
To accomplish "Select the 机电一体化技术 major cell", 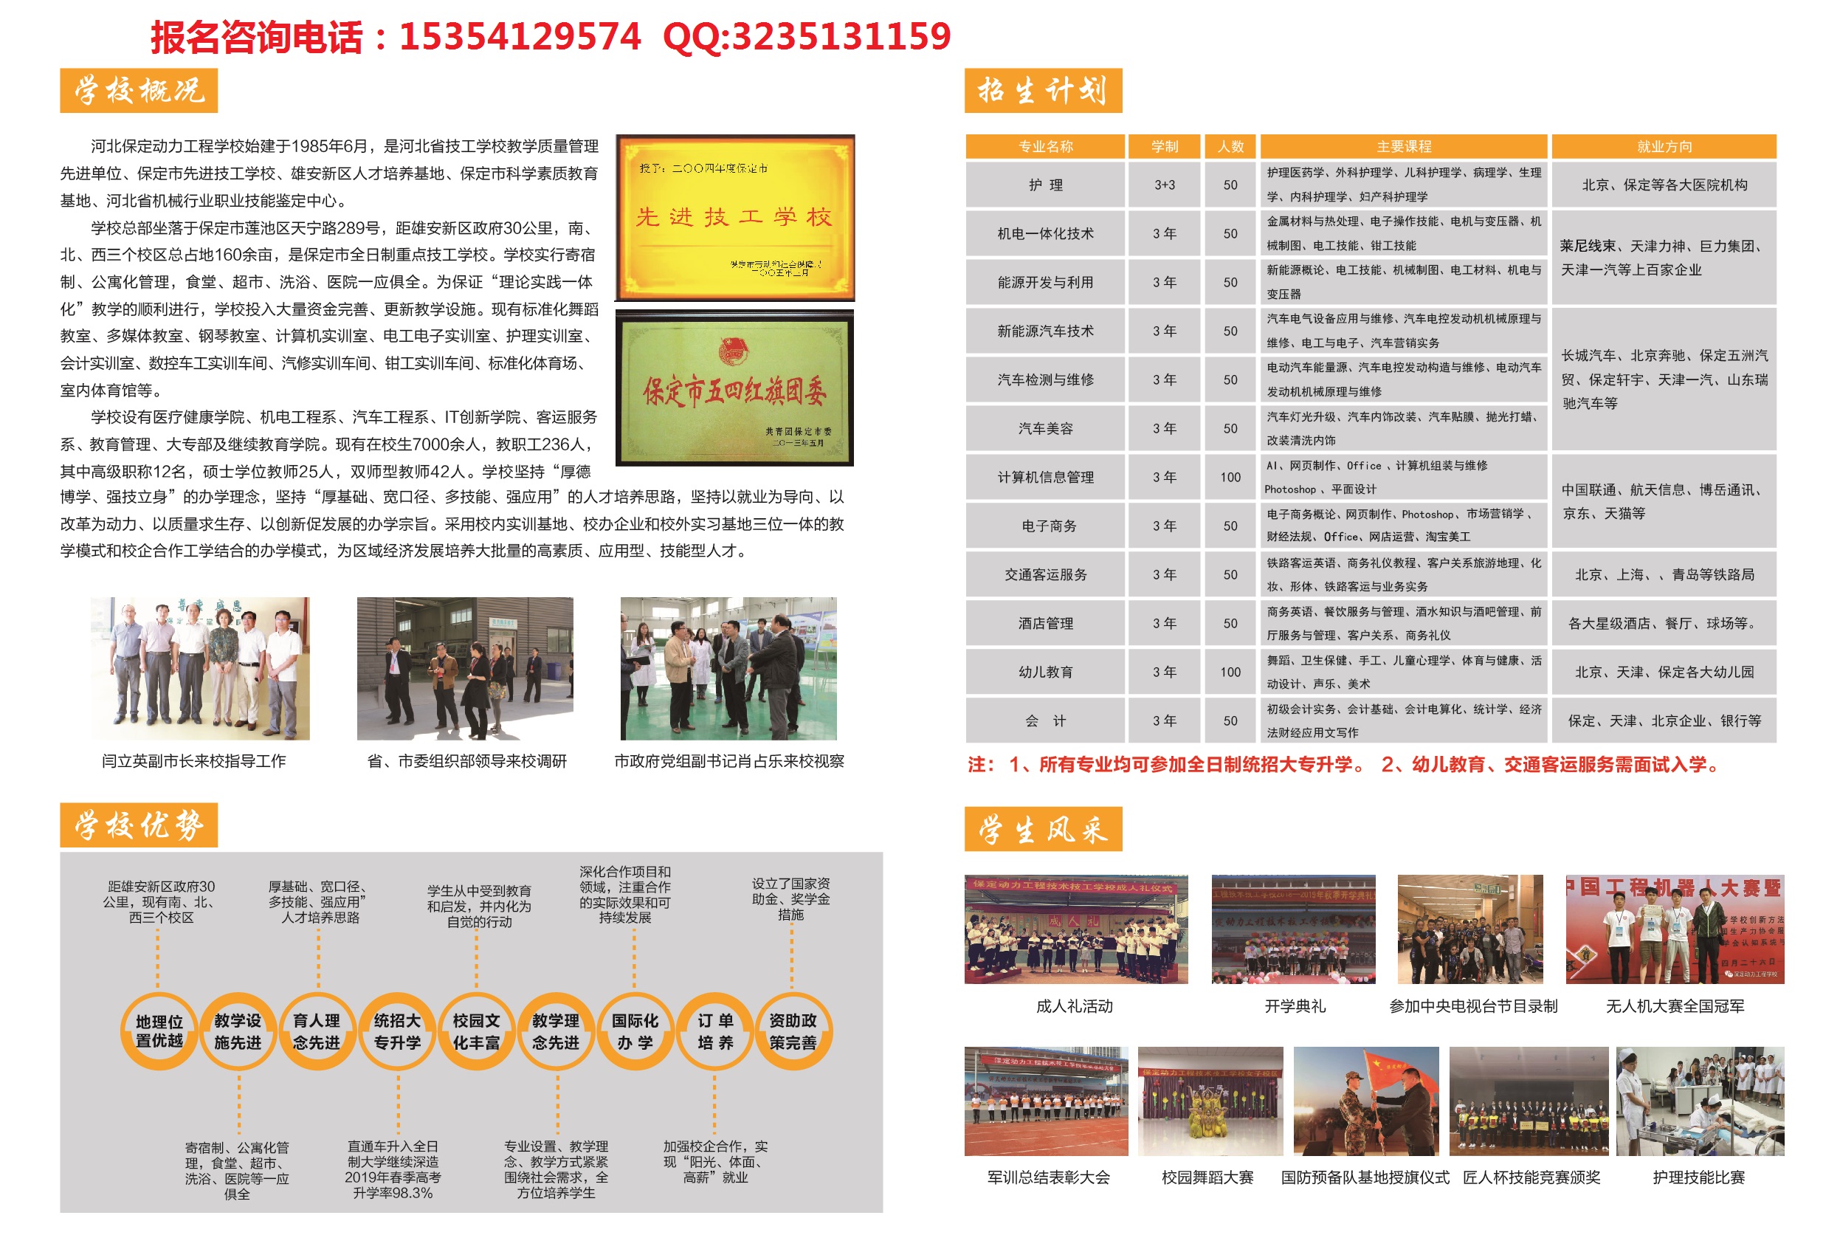I will [1045, 233].
